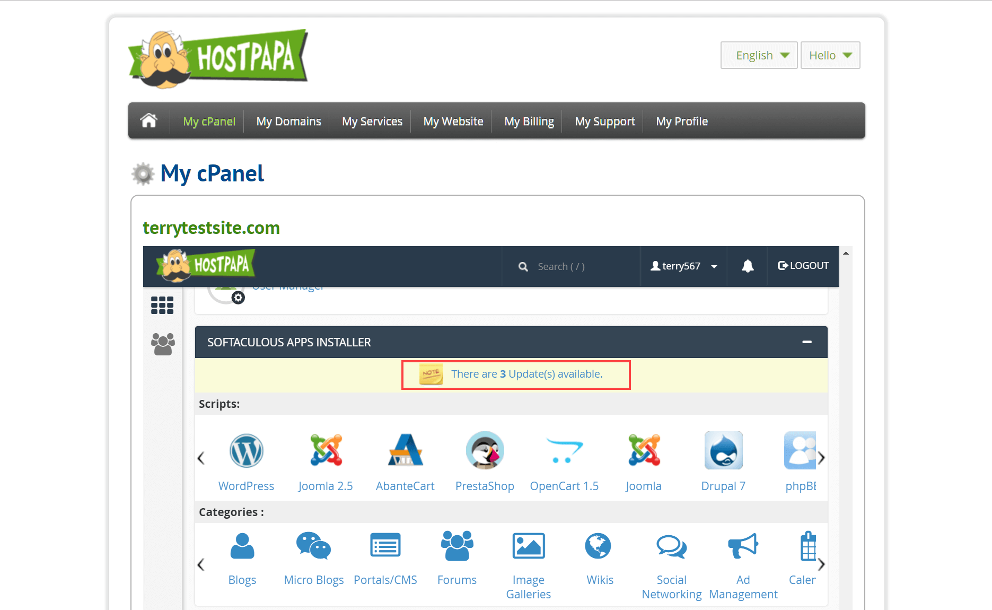Open the Micro Blogs category icon
The image size is (992, 610).
click(314, 546)
